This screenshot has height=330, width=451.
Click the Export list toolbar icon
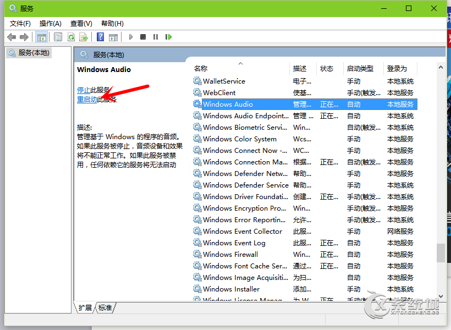(84, 37)
